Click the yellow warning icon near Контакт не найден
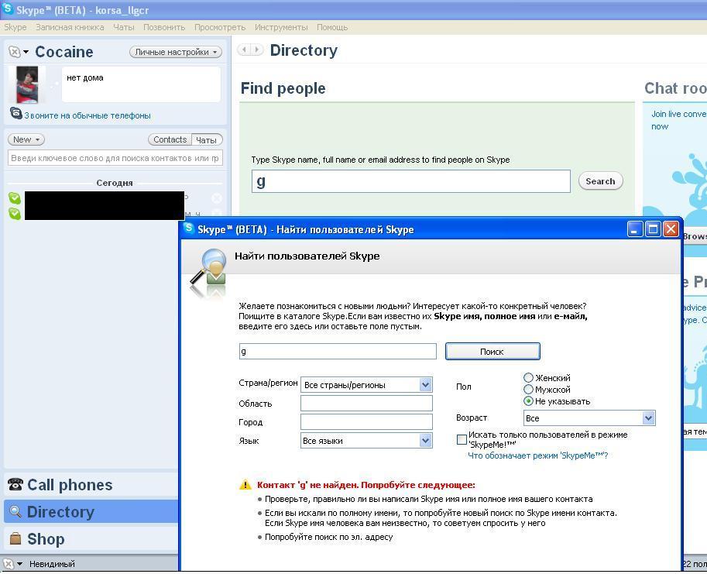Screen dimensions: 707x574 [245, 485]
